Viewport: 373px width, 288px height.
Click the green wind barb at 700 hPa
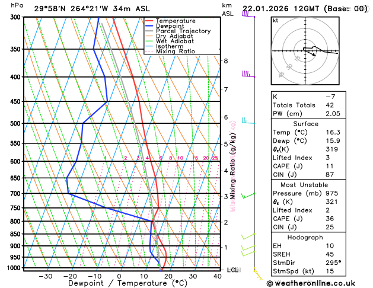point(248,196)
